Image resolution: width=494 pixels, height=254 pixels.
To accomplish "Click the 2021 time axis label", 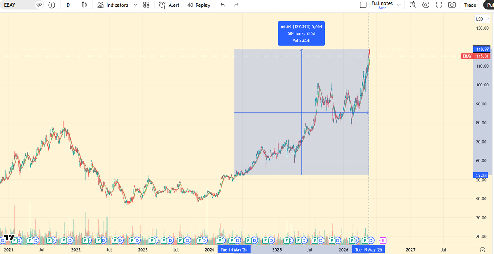I will 8,249.
